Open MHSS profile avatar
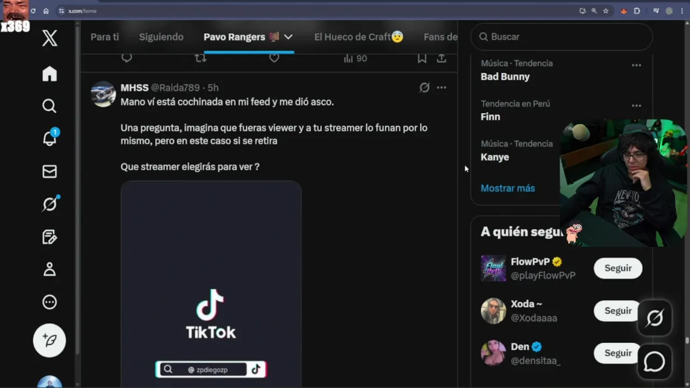The width and height of the screenshot is (690, 388). pos(103,94)
